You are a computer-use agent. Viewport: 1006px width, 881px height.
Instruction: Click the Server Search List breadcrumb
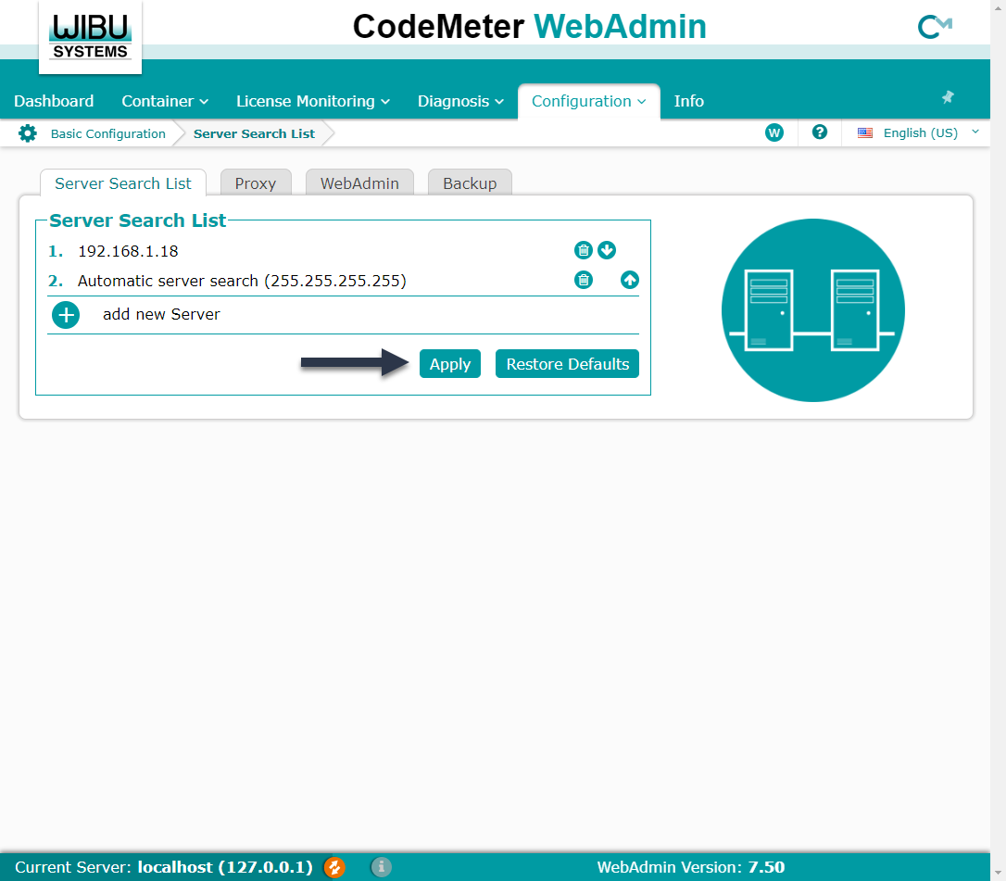(254, 133)
